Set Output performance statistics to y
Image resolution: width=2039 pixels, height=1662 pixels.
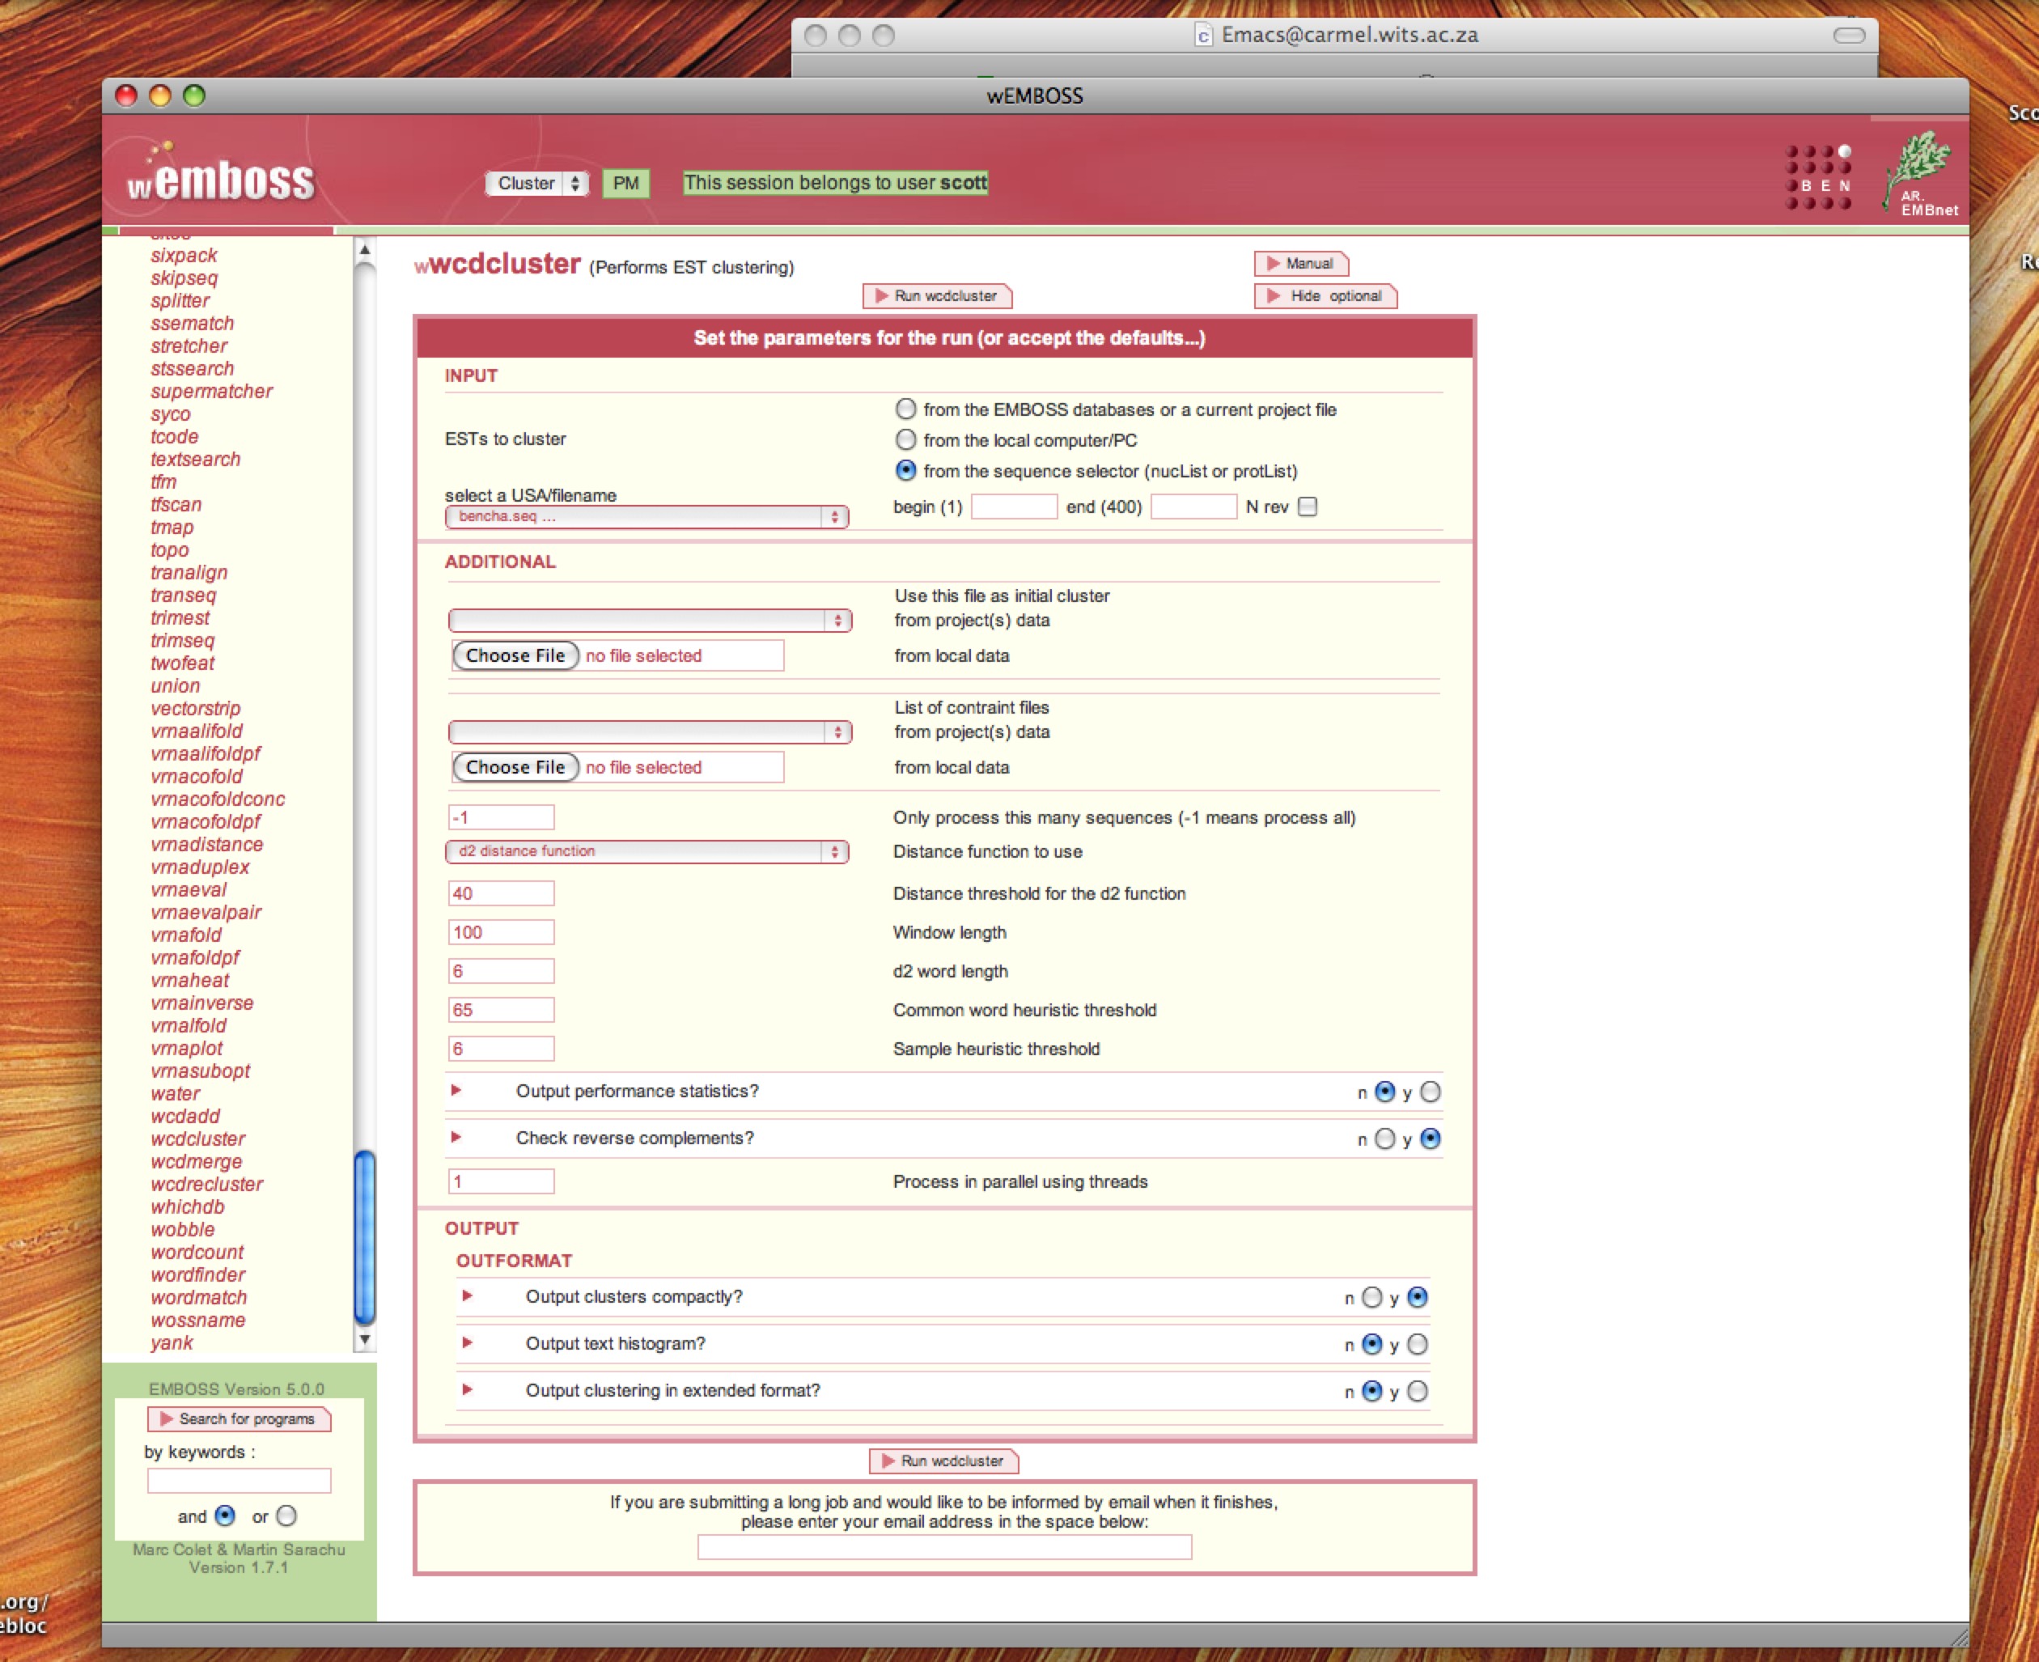1431,1092
